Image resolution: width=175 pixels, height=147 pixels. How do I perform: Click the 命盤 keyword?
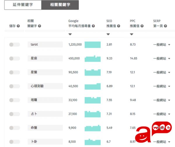click(x=45, y=128)
